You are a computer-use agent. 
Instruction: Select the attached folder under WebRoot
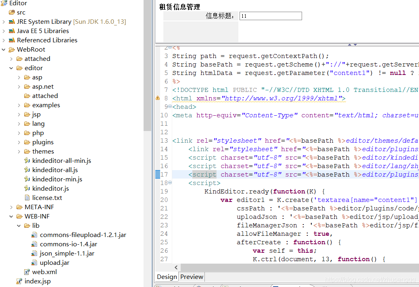37,59
